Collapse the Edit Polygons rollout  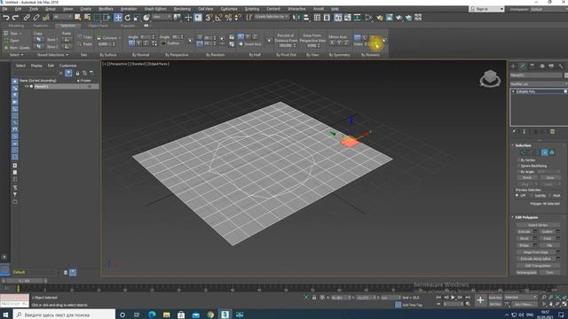tap(526, 217)
